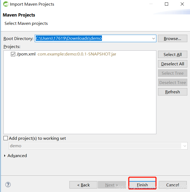
Task: Click Finish to import the project
Action: [x=142, y=185]
